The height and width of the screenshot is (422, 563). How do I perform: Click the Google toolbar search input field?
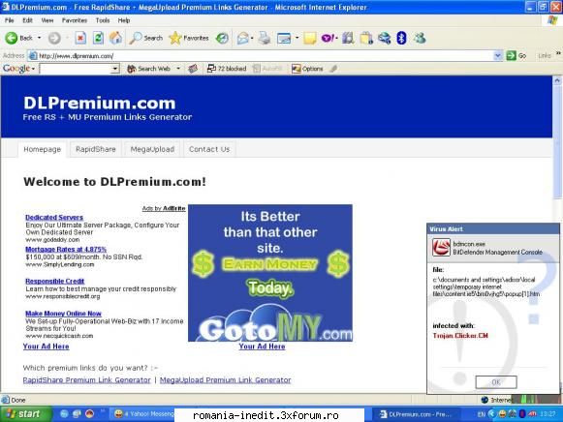point(76,69)
